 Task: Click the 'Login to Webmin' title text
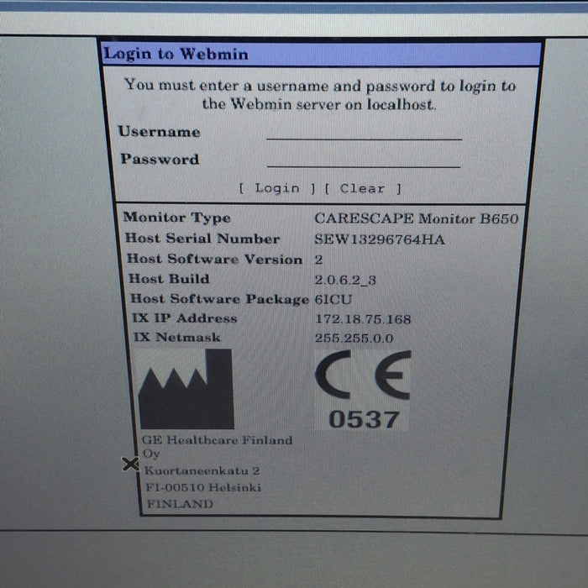click(x=176, y=54)
